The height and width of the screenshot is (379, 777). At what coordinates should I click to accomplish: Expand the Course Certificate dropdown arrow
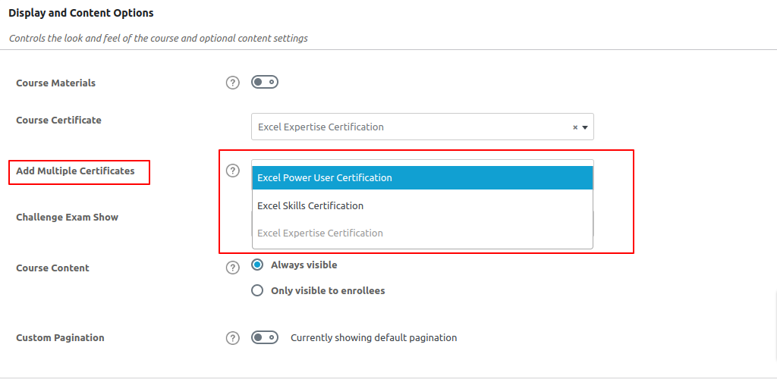tap(585, 127)
